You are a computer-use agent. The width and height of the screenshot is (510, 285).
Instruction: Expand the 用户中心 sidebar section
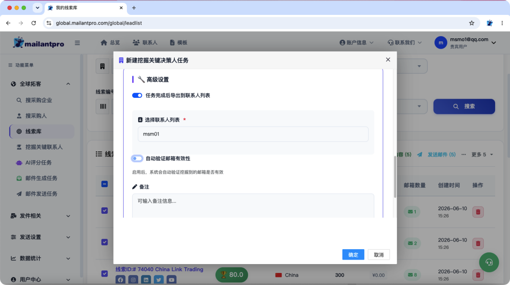tap(40, 279)
